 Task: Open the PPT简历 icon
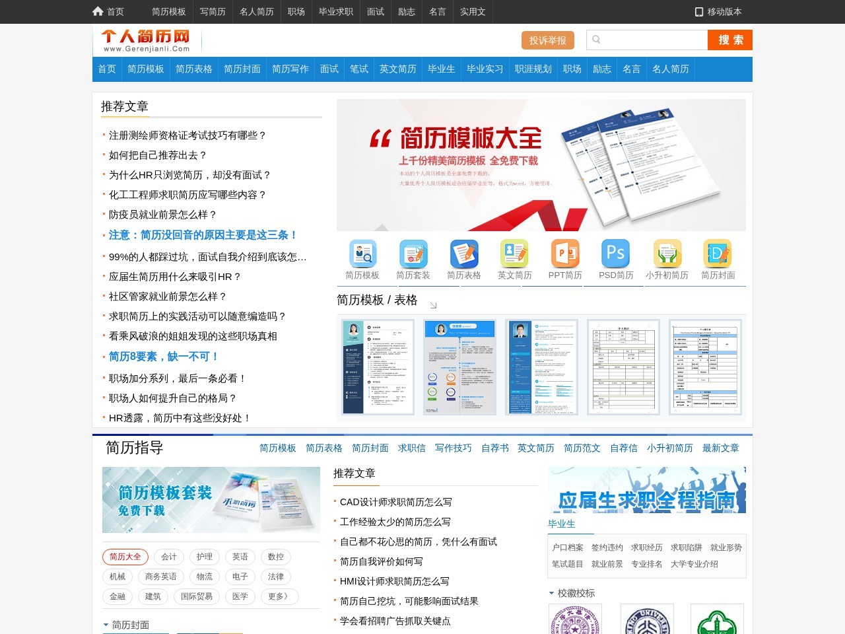pyautogui.click(x=565, y=252)
